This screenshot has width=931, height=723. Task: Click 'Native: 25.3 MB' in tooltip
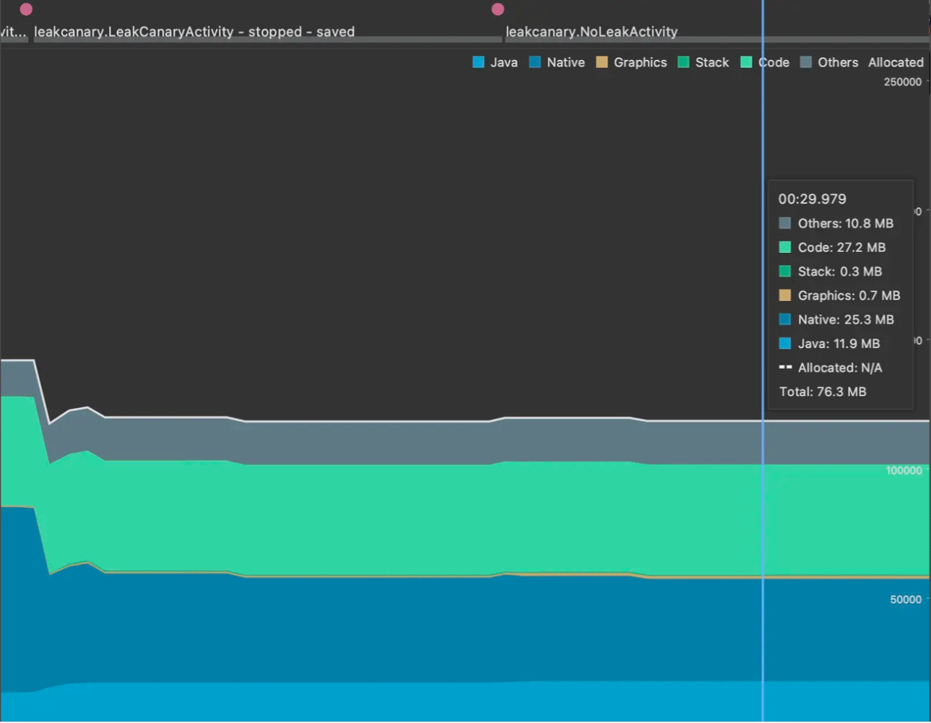tap(846, 319)
